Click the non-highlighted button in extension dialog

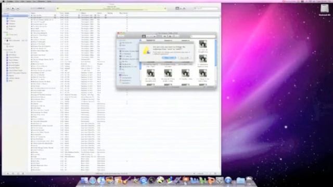(184, 58)
